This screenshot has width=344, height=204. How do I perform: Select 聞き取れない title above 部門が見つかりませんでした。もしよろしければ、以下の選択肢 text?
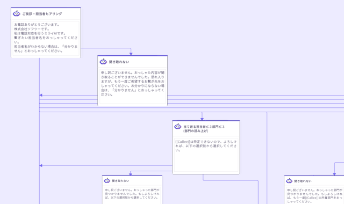pos(120,181)
